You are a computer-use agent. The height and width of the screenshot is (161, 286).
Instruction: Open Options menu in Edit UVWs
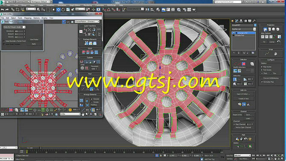36,18
